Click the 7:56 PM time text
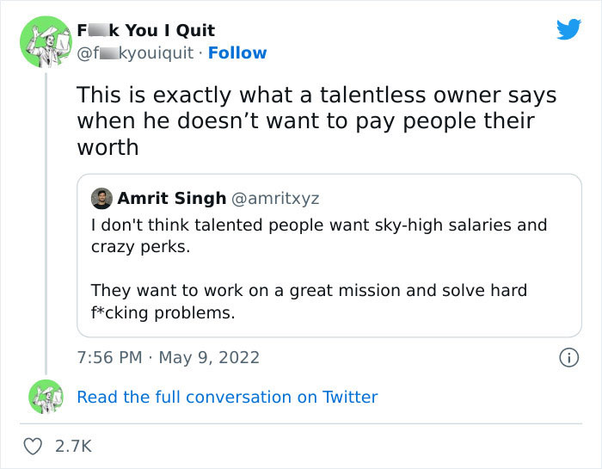This screenshot has width=602, height=469. click(108, 356)
